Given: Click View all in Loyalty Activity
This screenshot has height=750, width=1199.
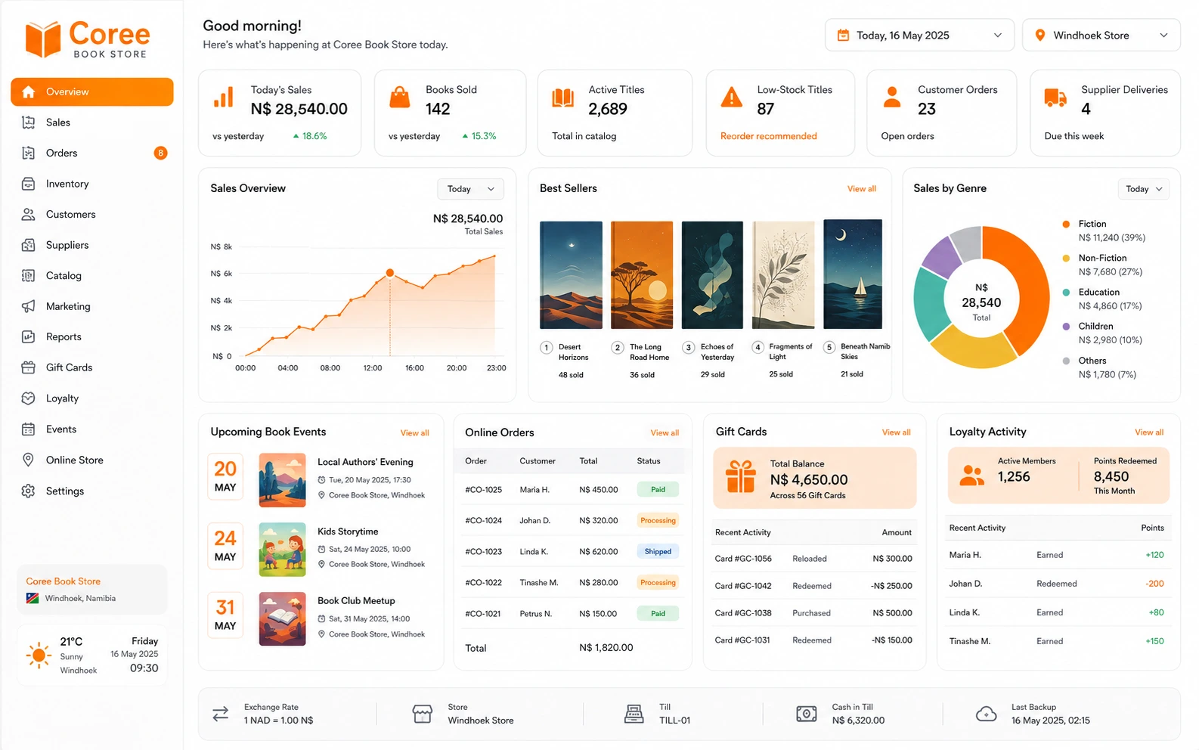Looking at the screenshot, I should 1149,432.
